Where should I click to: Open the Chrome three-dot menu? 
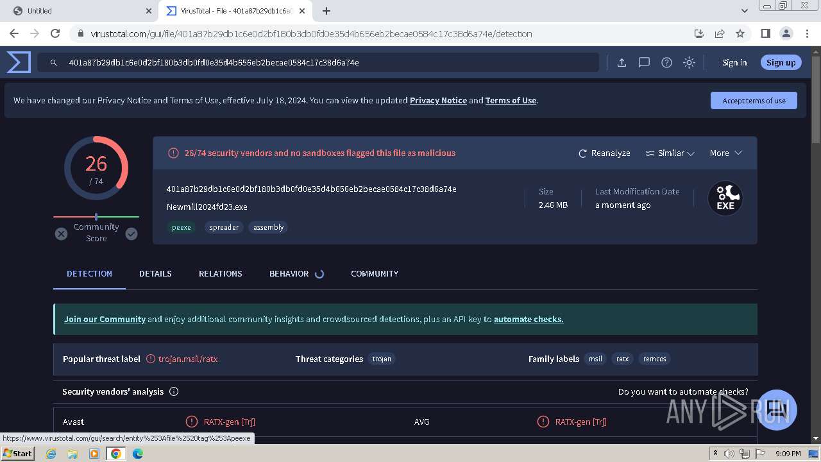point(806,33)
